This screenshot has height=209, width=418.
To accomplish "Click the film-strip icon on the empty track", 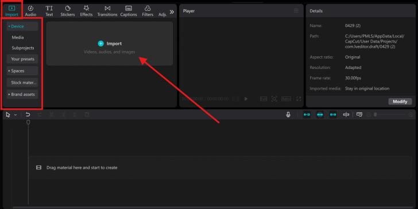I will coord(38,168).
